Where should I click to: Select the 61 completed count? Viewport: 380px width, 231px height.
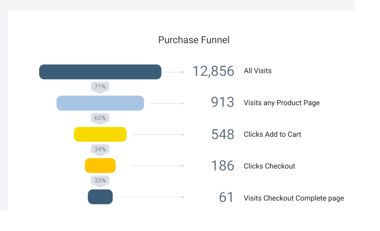(226, 197)
